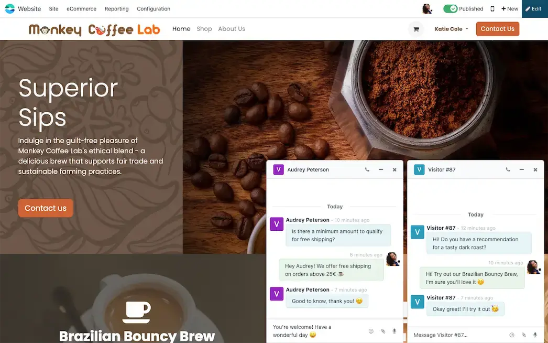
Task: Start a call with Audrey Peterson
Action: click(367, 169)
